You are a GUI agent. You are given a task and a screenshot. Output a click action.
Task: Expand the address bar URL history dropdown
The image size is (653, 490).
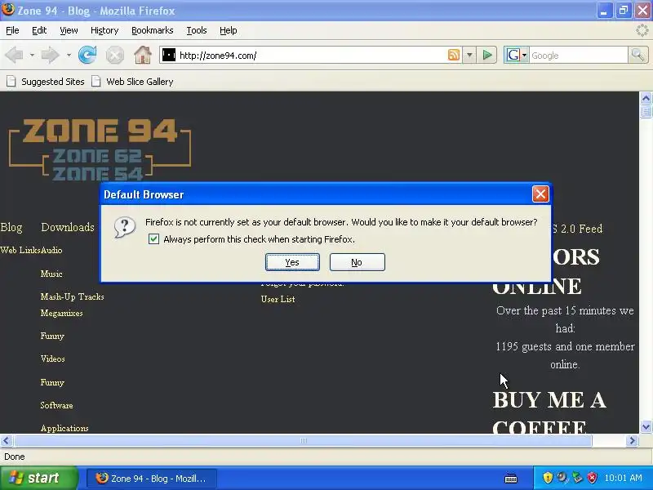pos(469,55)
